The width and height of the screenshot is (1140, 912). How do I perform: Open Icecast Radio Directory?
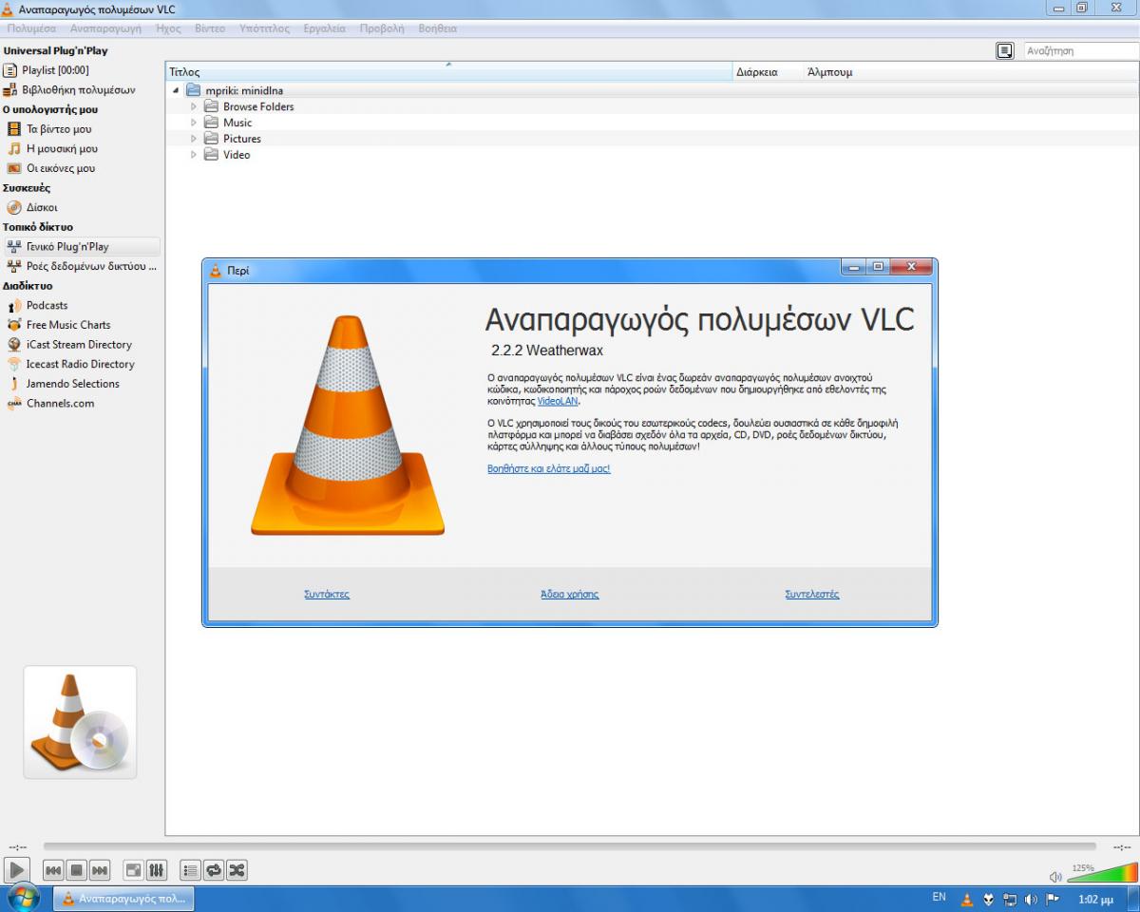tap(81, 364)
